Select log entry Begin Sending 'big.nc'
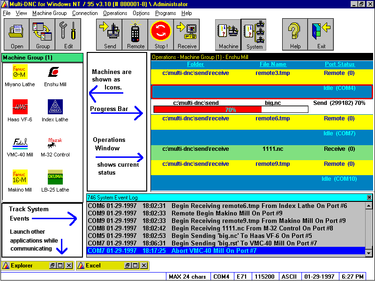Viewport: 375px width, 281px height. [x=226, y=236]
